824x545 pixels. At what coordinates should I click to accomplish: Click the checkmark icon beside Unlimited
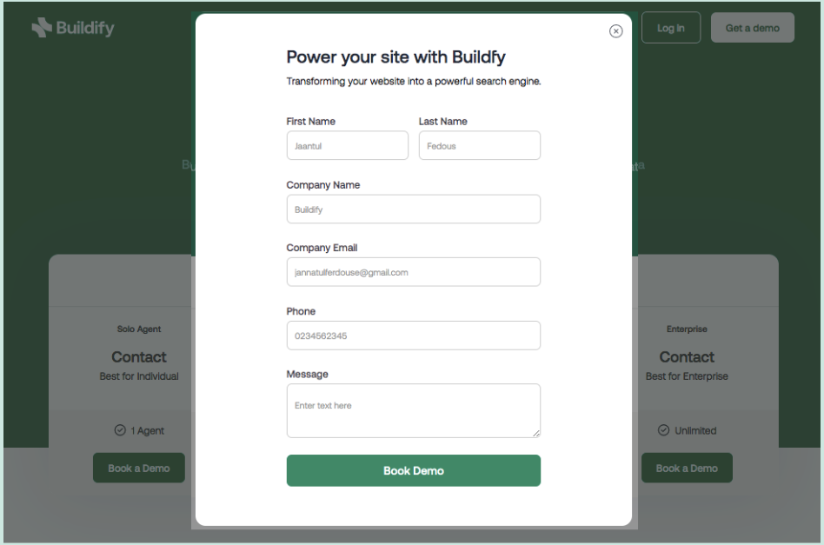pyautogui.click(x=663, y=430)
